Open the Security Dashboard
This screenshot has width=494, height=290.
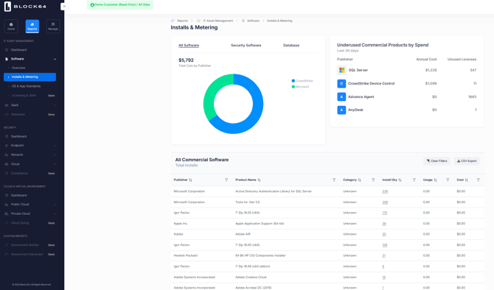18,136
